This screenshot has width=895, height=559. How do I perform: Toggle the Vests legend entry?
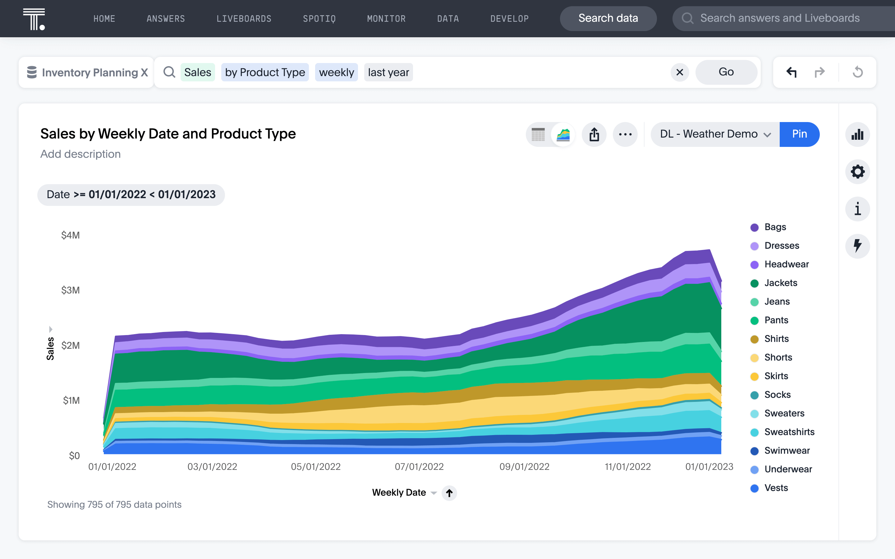tap(769, 488)
